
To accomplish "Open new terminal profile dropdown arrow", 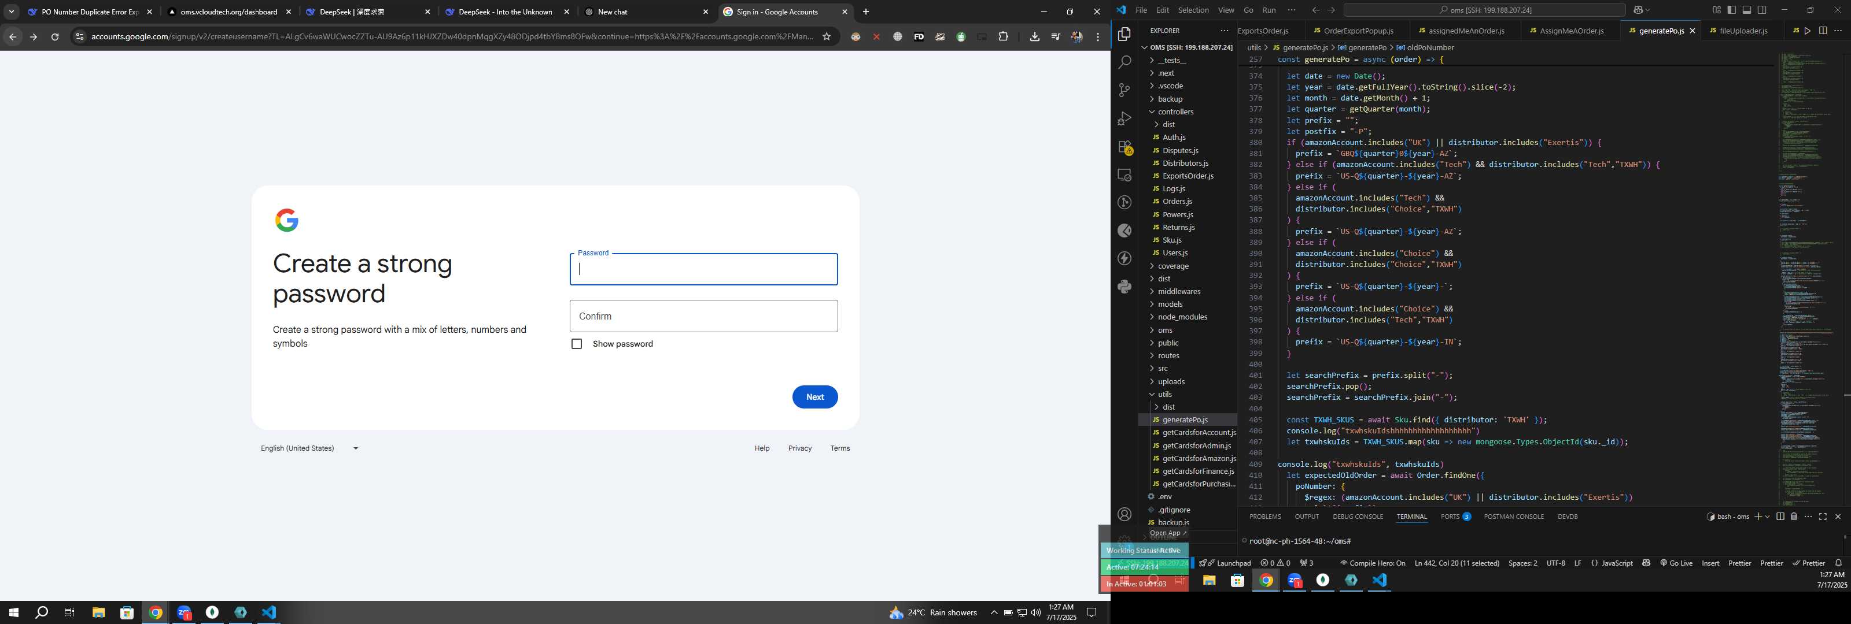I will (x=1767, y=517).
